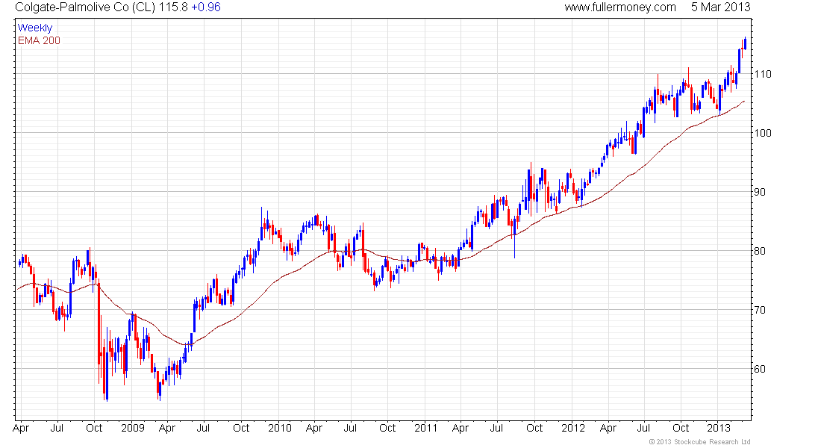Select the Weekly timeframe label

tap(35, 28)
